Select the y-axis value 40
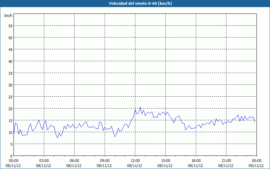 point(10,62)
